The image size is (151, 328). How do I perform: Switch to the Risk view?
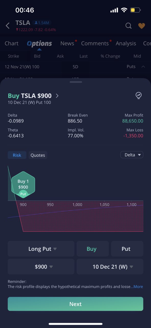(17, 155)
